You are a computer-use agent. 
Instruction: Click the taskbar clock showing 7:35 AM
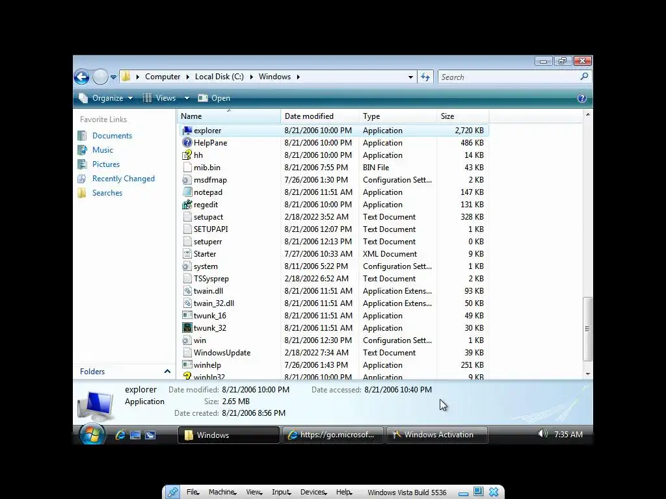point(568,435)
